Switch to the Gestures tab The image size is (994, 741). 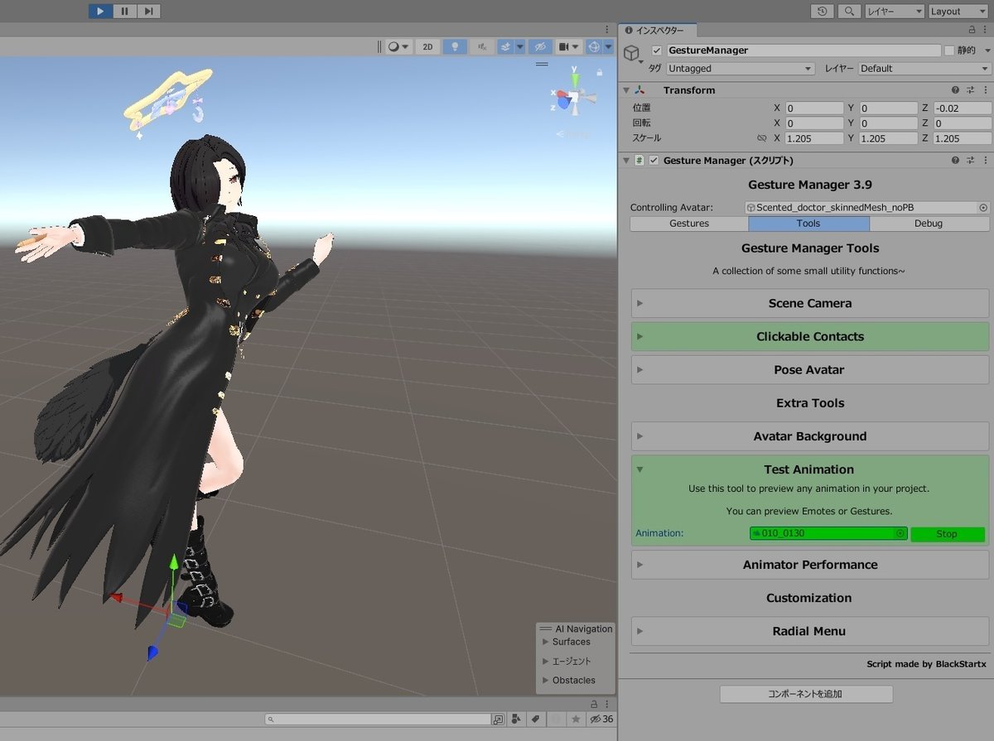coord(688,223)
